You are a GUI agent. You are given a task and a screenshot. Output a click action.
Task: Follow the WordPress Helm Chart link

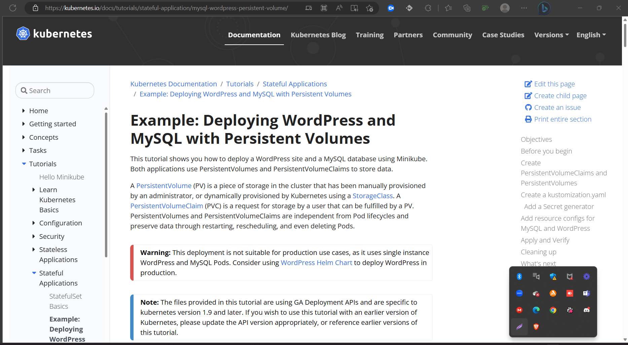317,263
